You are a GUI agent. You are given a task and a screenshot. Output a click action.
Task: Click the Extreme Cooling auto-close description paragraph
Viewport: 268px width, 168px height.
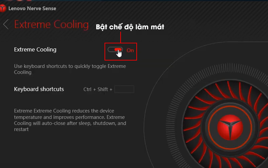coord(70,120)
